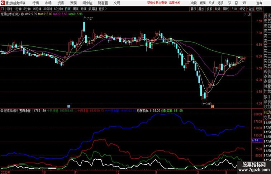Click the 统计 statistics button
Image resolution: width=271 pixels, height=174 pixels.
click(218, 9)
